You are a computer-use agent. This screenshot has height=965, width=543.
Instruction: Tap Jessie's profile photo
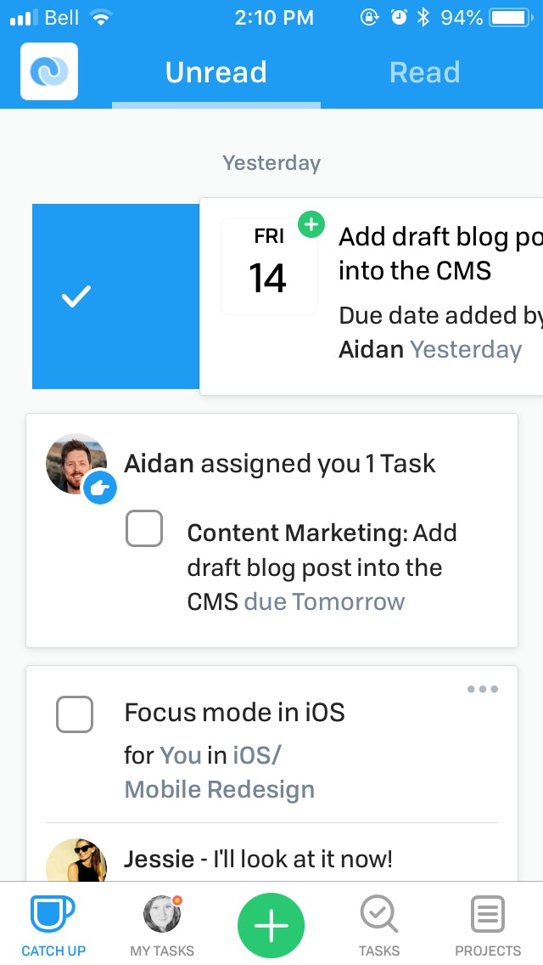[x=76, y=861]
